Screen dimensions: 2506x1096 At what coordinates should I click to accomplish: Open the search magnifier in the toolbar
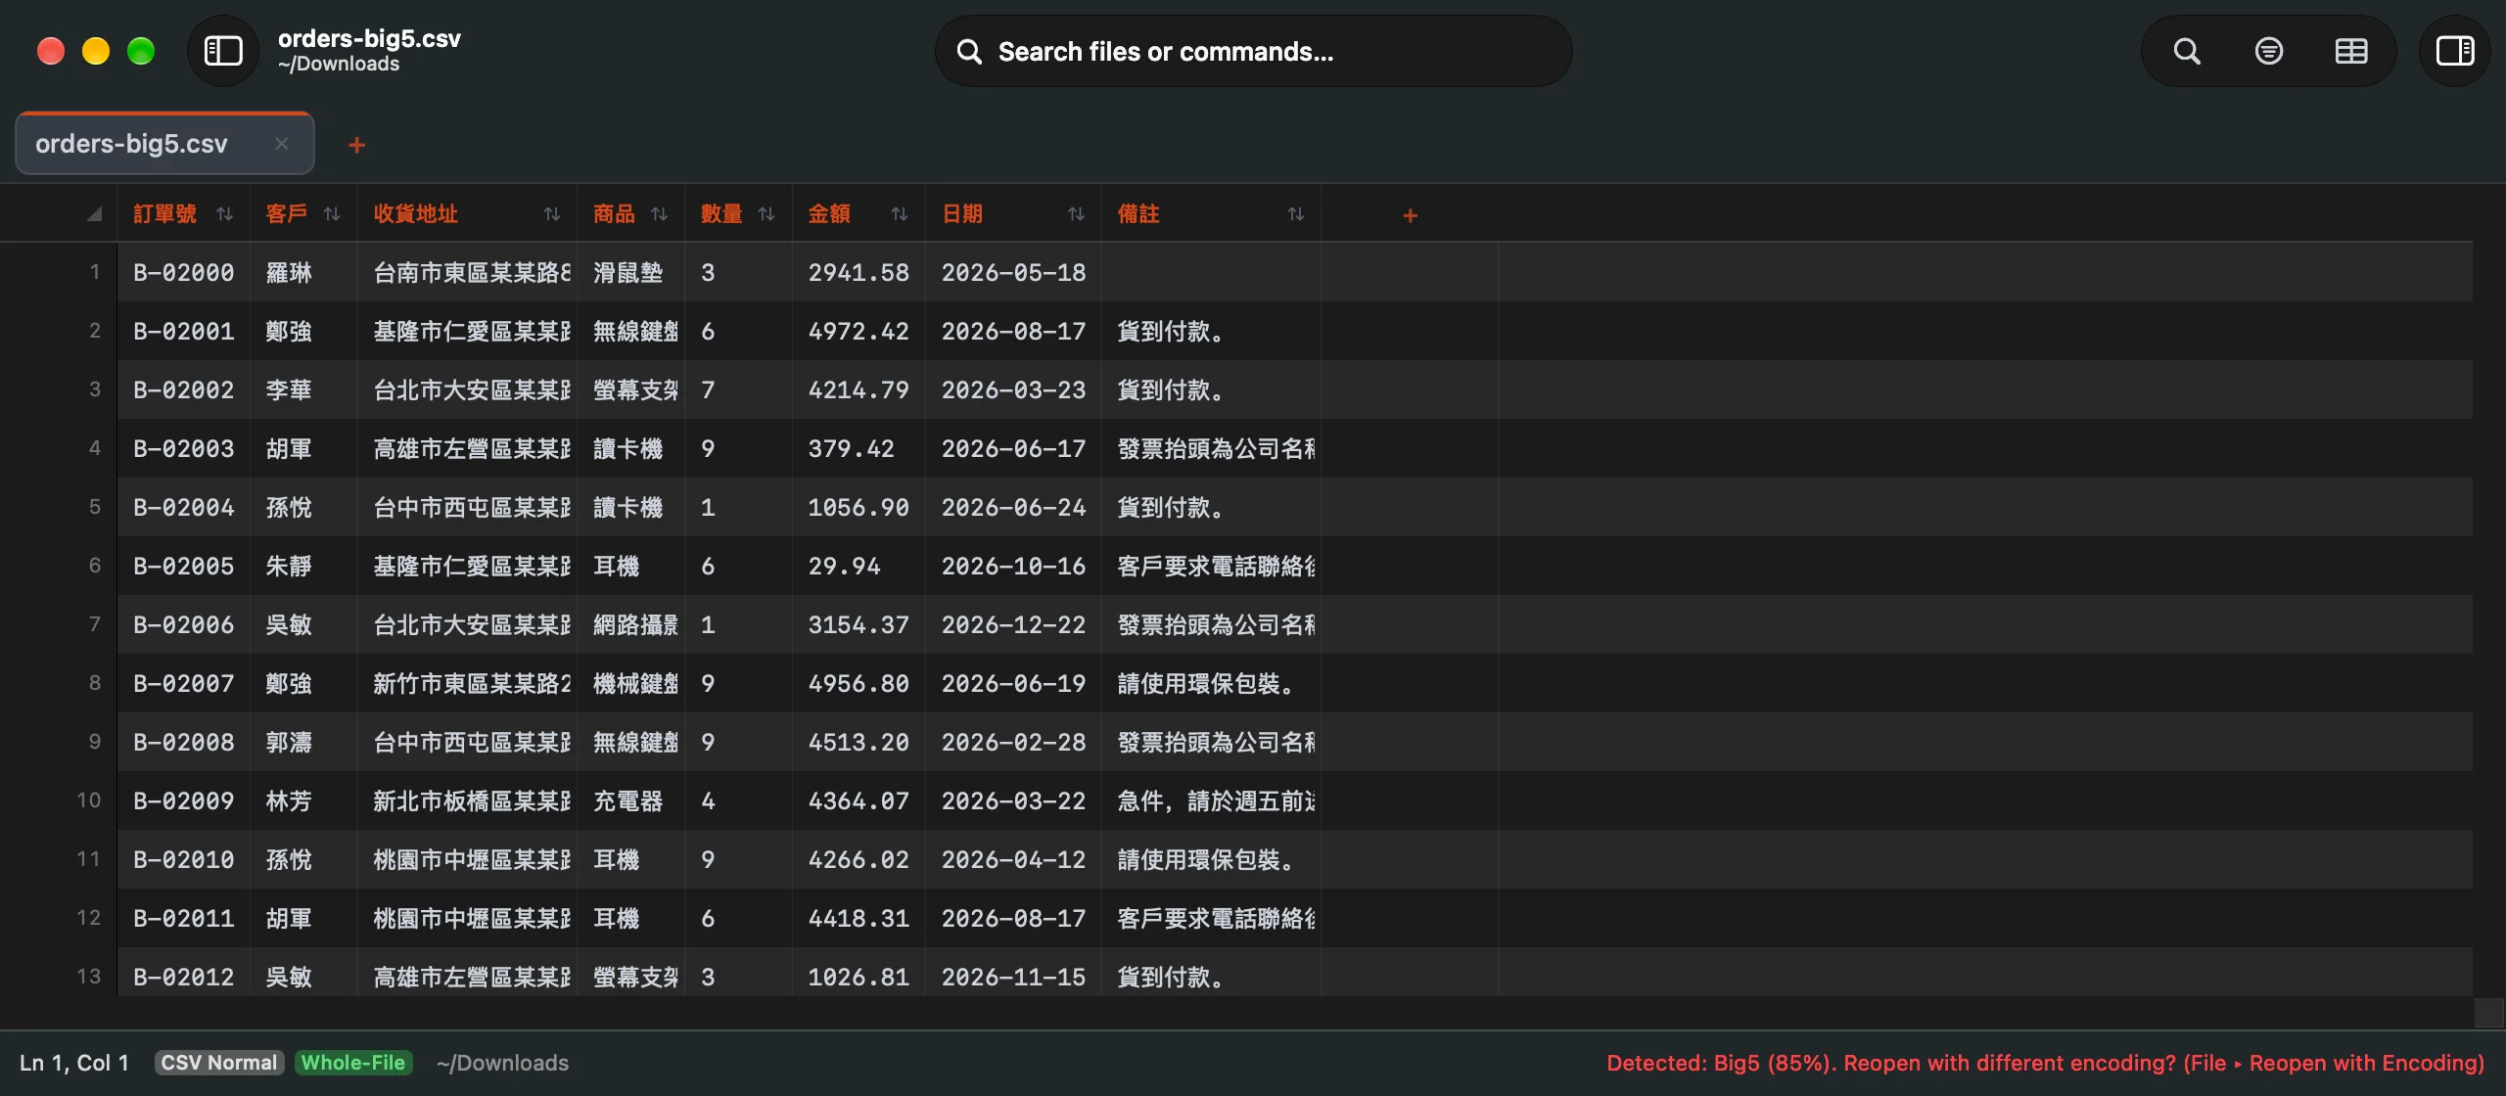2187,51
